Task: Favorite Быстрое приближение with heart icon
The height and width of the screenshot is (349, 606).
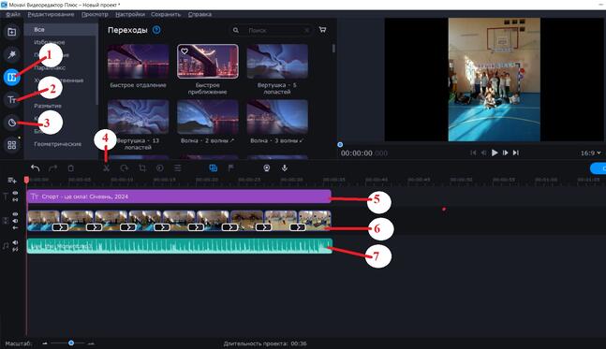Action: (x=185, y=51)
